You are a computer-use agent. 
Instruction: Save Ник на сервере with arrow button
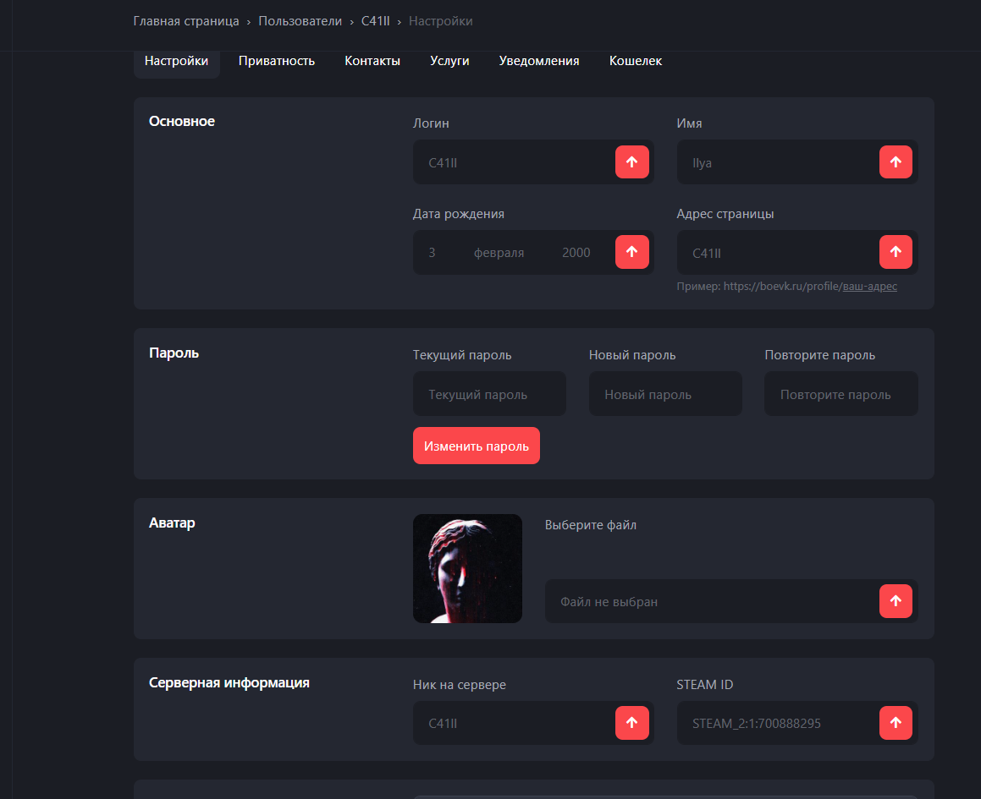click(x=631, y=723)
